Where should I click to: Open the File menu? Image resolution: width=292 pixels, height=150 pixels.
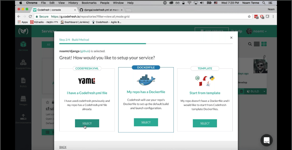pyautogui.click(x=43, y=3)
